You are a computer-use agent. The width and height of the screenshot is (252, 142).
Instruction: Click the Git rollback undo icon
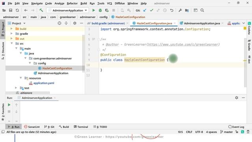click(x=172, y=10)
